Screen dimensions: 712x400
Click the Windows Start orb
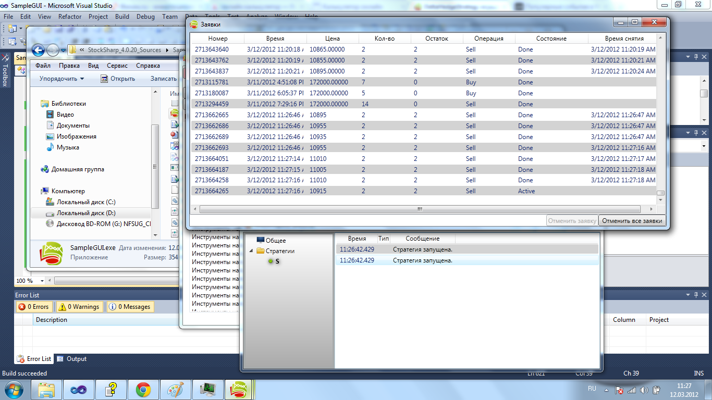[x=13, y=389]
